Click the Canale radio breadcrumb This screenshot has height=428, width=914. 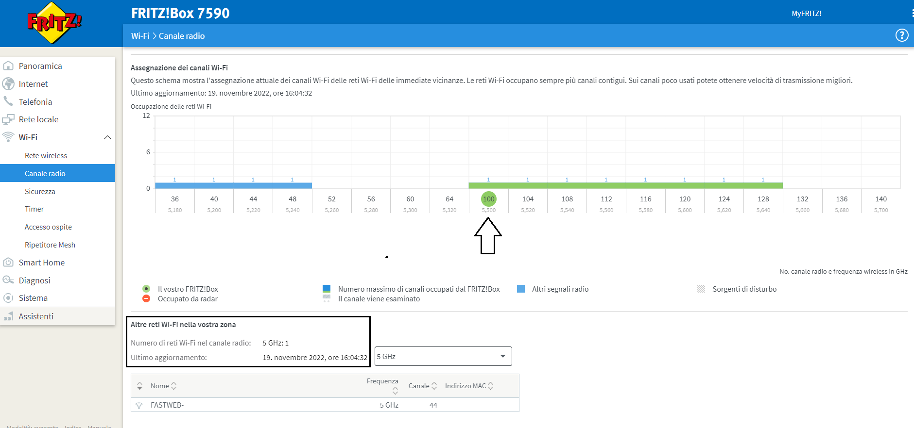[182, 35]
